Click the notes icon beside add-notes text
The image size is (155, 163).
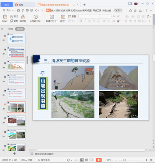pos(32,154)
